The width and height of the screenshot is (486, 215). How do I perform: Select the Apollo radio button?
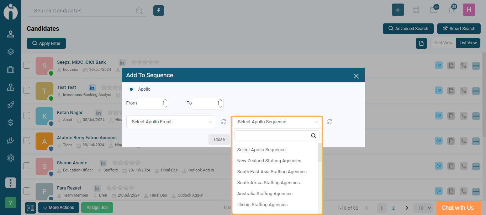click(131, 89)
